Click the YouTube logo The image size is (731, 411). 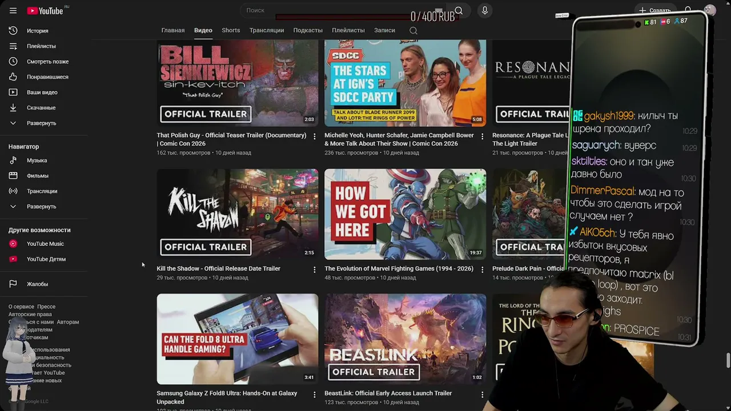coord(45,11)
